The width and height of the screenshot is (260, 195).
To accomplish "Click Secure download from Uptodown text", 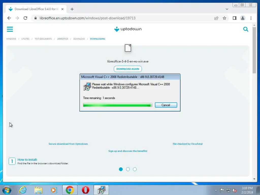I will coord(68,144).
